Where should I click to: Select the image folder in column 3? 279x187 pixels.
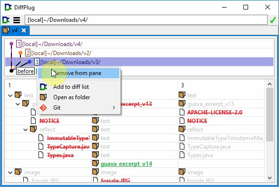coord(195,172)
